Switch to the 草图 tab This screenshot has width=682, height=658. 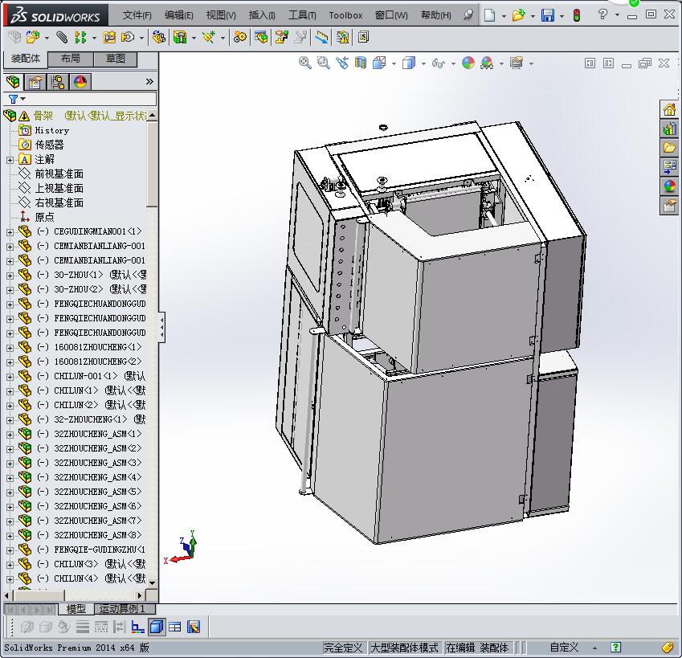(x=115, y=59)
